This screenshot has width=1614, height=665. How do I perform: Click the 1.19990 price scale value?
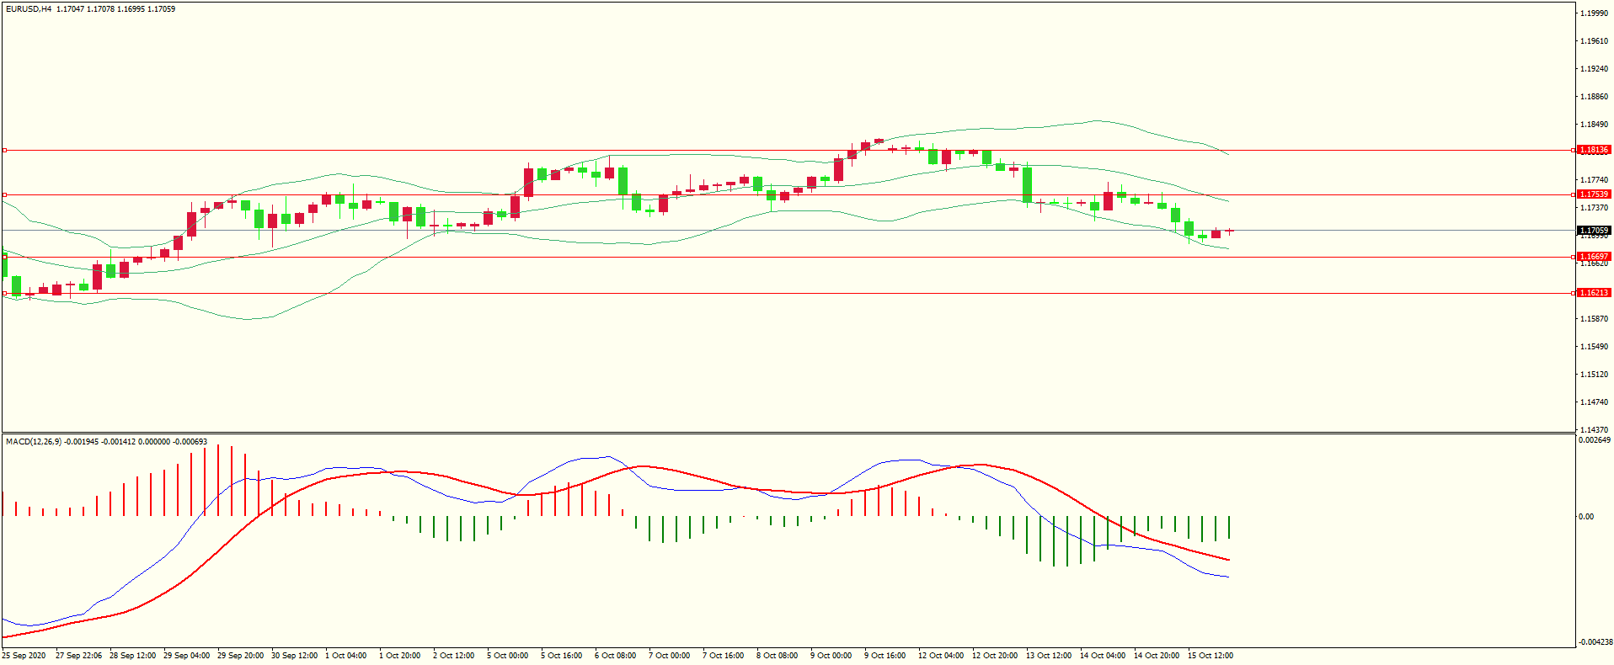pyautogui.click(x=1594, y=13)
